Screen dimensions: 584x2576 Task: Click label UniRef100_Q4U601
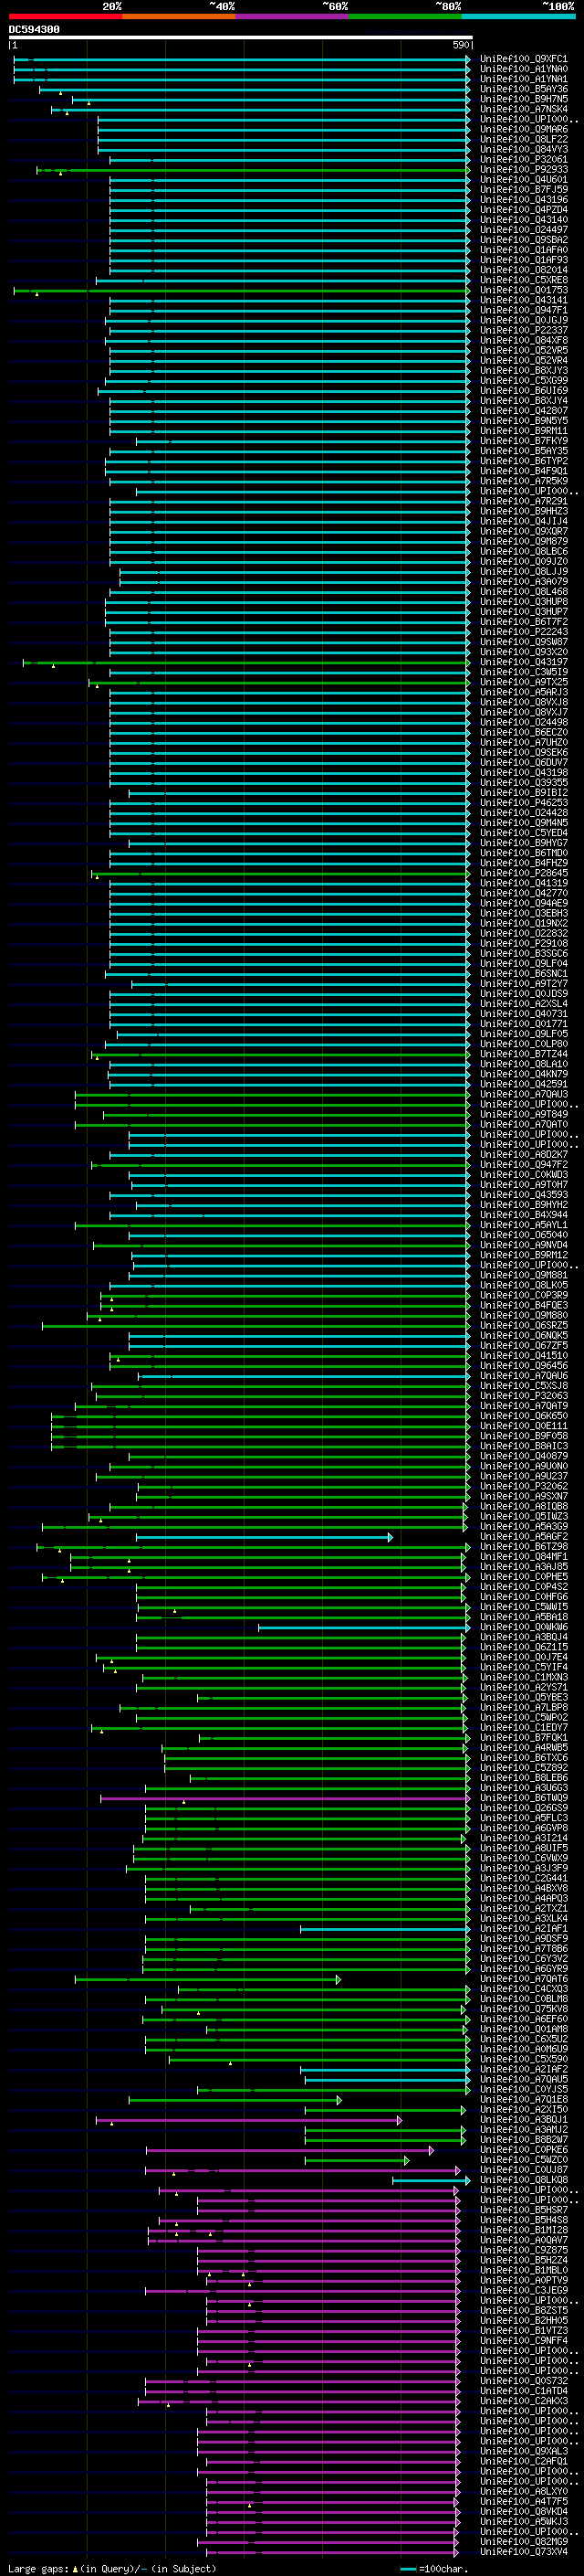pyautogui.click(x=524, y=179)
